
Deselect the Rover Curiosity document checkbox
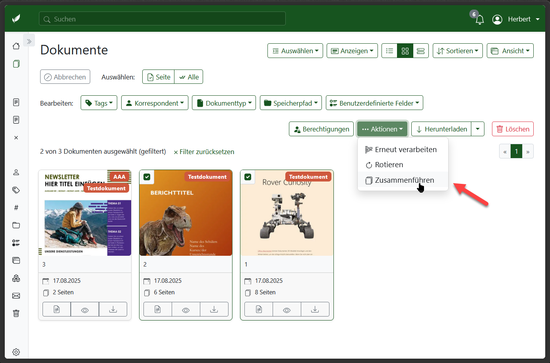pos(248,177)
